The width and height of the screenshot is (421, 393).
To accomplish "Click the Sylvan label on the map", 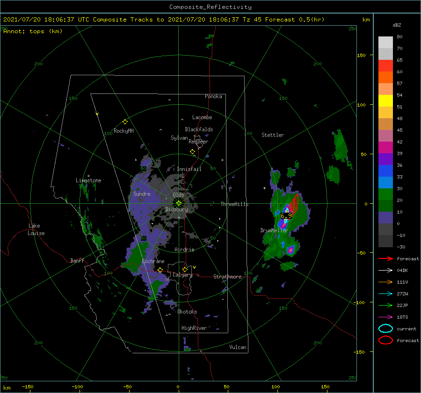I will click(179, 138).
